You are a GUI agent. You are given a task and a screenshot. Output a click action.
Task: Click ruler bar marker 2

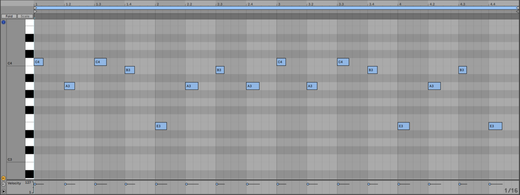coord(157,4)
